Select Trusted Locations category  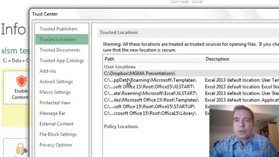(x=62, y=39)
